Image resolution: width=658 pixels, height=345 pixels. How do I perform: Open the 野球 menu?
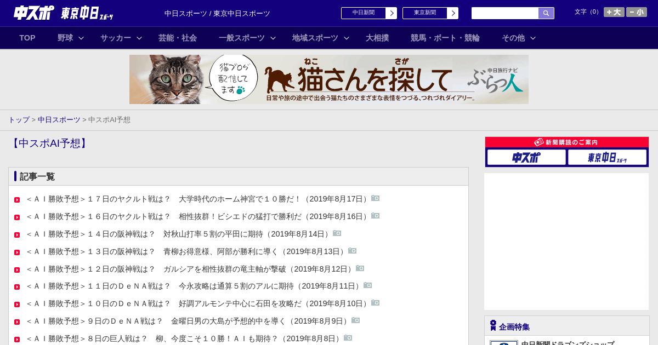pos(65,38)
